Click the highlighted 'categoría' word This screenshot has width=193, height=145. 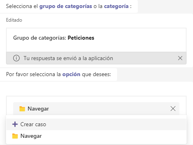click(116, 6)
